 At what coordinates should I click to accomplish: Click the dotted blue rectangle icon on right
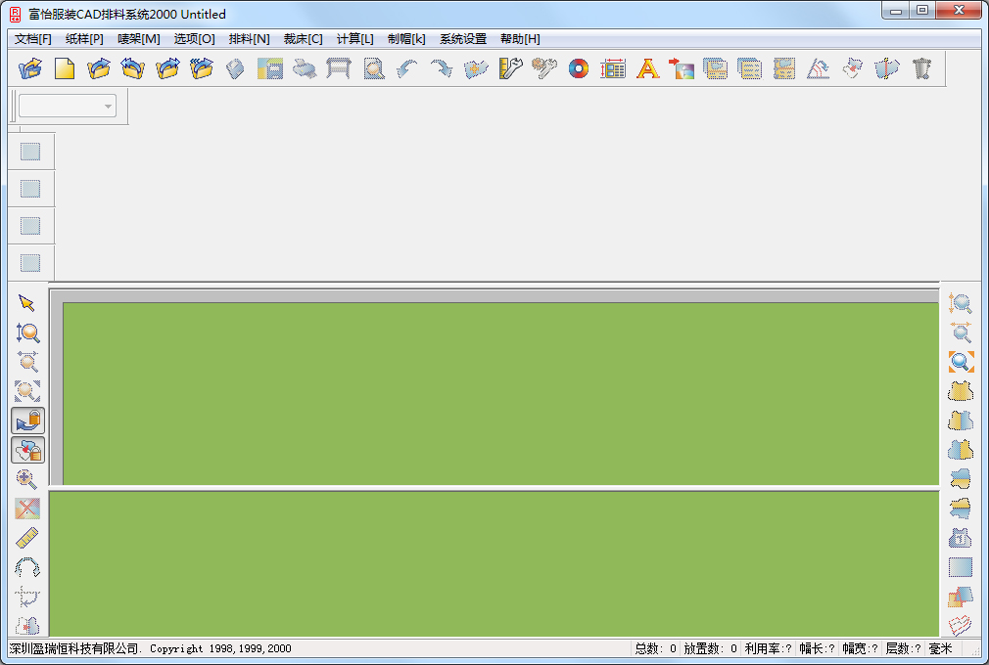pyautogui.click(x=961, y=567)
